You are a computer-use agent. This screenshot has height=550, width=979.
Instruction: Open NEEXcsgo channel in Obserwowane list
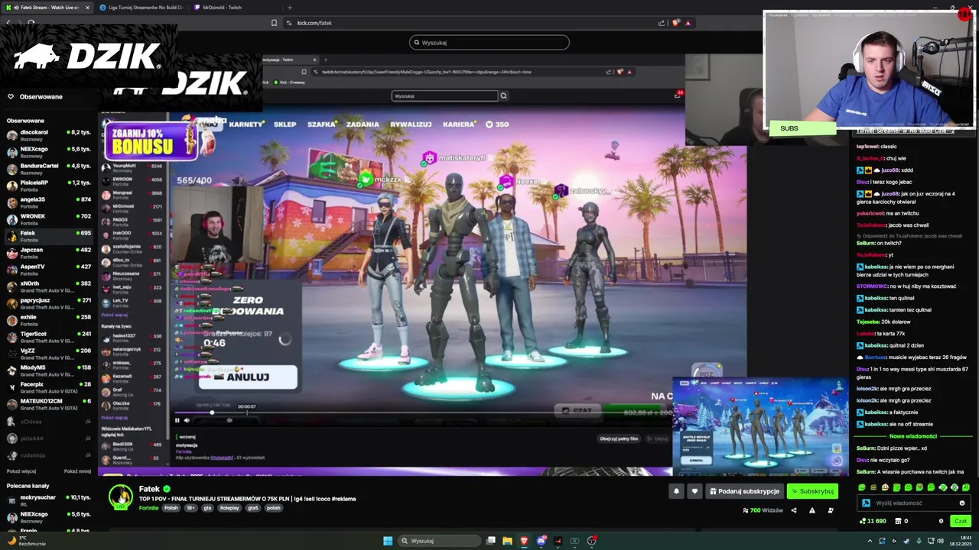tap(49, 152)
